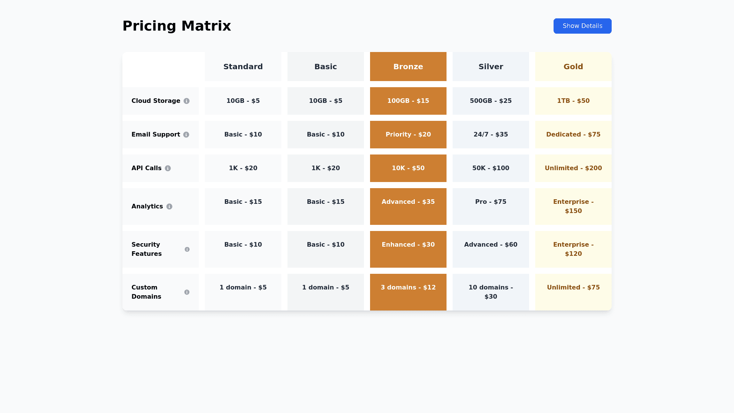Viewport: 734px width, 413px height.
Task: Click the Gold Dedicated - $75 cell
Action: pyautogui.click(x=573, y=135)
